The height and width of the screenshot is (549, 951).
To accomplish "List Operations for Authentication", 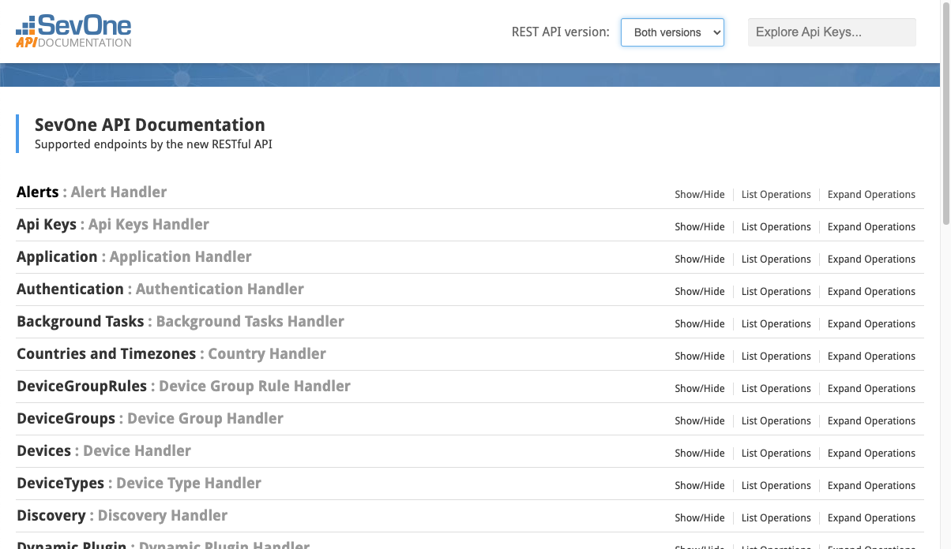I will (776, 291).
